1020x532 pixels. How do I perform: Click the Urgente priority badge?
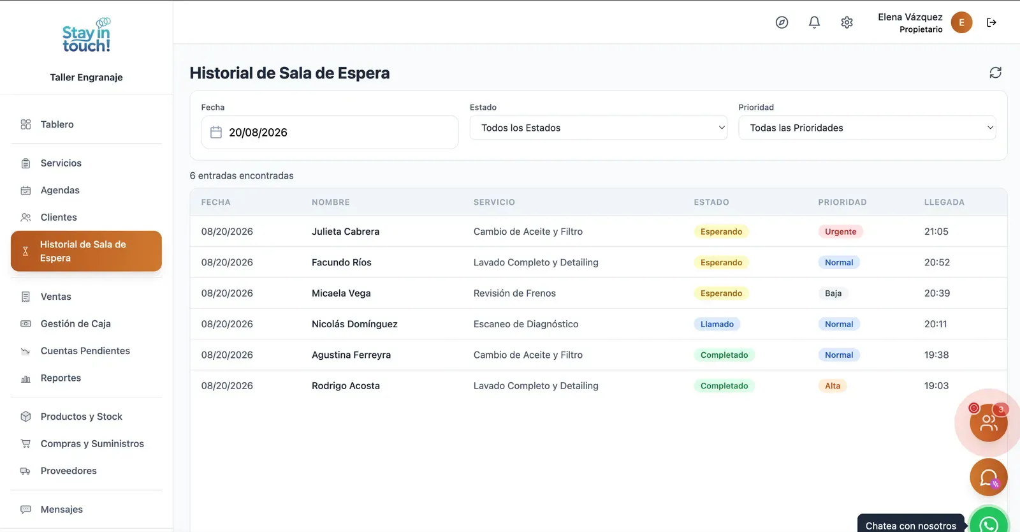pyautogui.click(x=840, y=232)
